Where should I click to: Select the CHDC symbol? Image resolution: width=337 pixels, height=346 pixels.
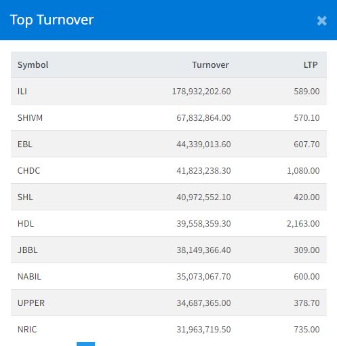[28, 171]
